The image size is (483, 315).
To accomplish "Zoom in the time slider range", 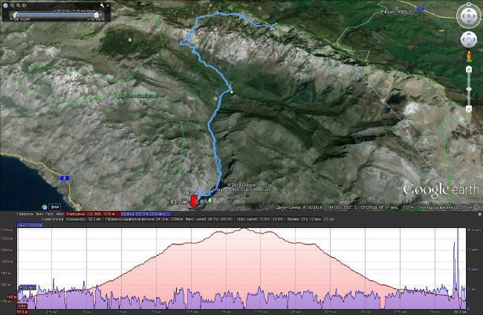I will [x=19, y=6].
